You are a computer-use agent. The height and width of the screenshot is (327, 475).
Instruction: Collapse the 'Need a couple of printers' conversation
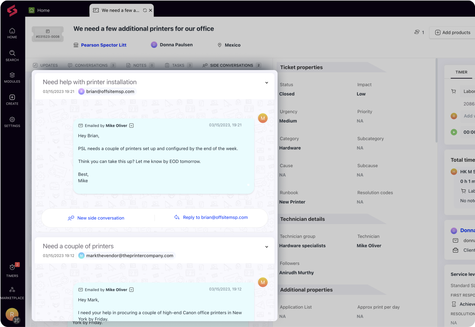(266, 247)
